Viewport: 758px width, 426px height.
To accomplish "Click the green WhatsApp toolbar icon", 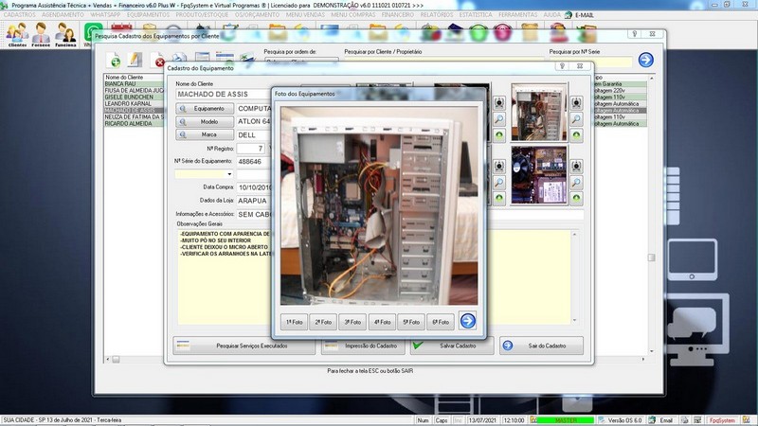I will [92, 33].
